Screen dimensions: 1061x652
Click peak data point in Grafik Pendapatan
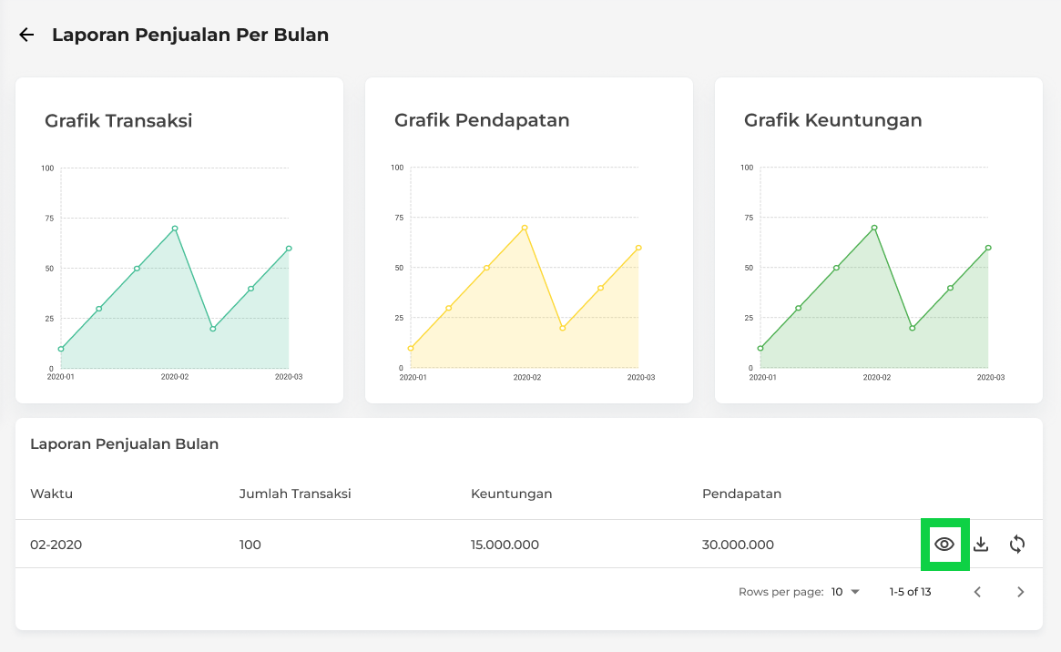[525, 228]
